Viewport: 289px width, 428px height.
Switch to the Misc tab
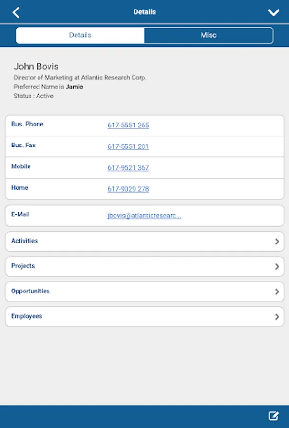pyautogui.click(x=209, y=35)
